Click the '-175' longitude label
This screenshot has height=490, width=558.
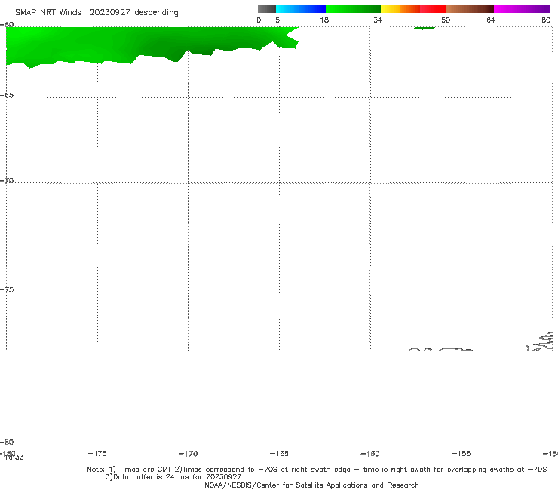point(97,454)
